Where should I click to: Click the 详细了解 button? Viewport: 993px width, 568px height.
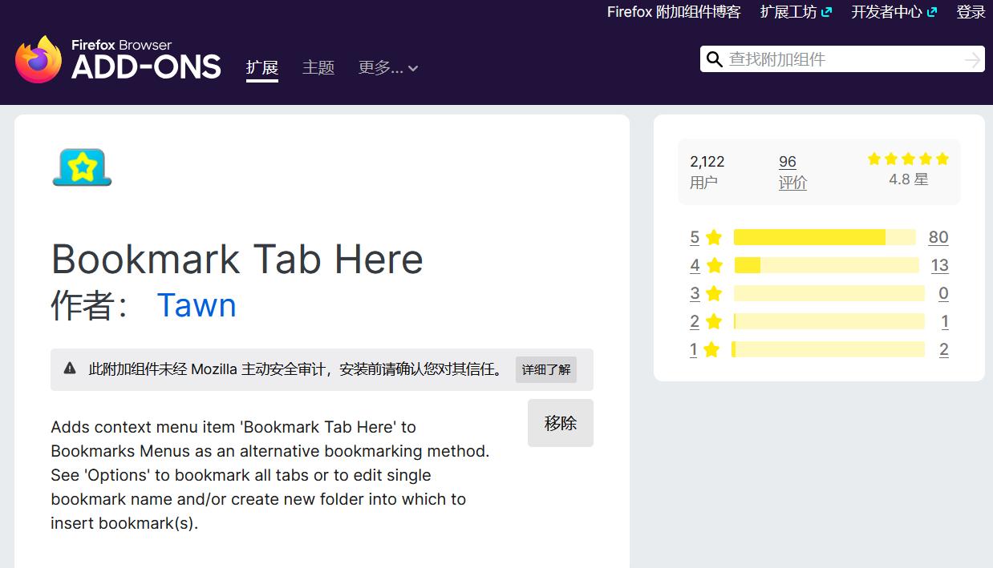[546, 369]
